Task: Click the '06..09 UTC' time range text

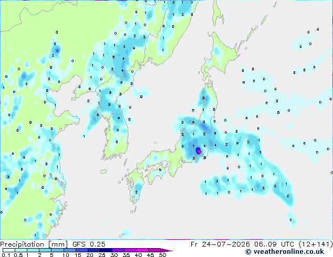Action: pyautogui.click(x=274, y=244)
